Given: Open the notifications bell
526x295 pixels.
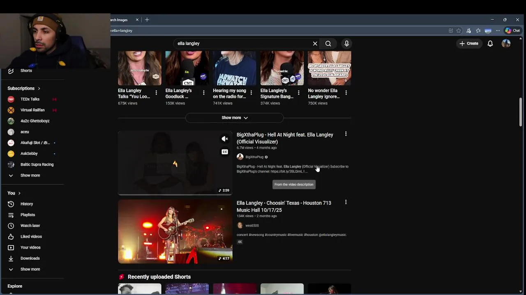Looking at the screenshot, I should pos(490,43).
